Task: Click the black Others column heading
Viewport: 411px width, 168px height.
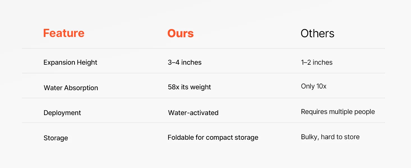Action: pyautogui.click(x=317, y=34)
